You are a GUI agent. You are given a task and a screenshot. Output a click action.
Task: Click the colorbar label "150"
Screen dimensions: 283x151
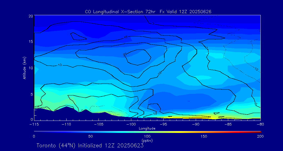tap(204, 136)
